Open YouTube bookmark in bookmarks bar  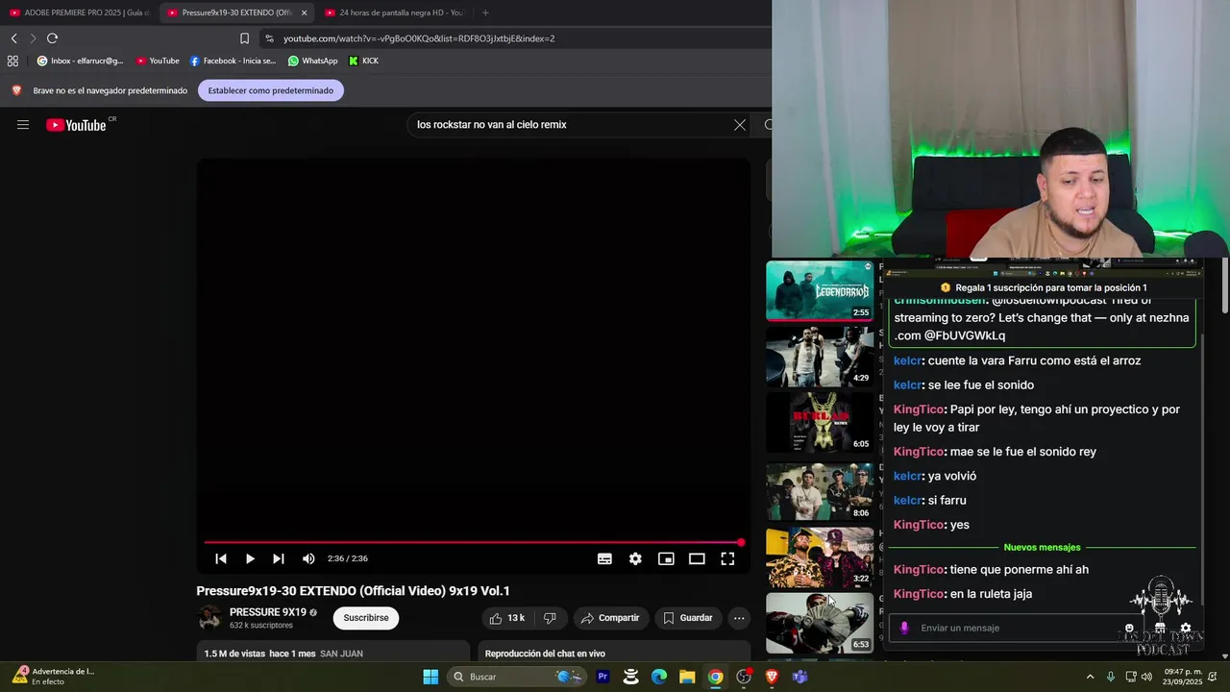(158, 61)
